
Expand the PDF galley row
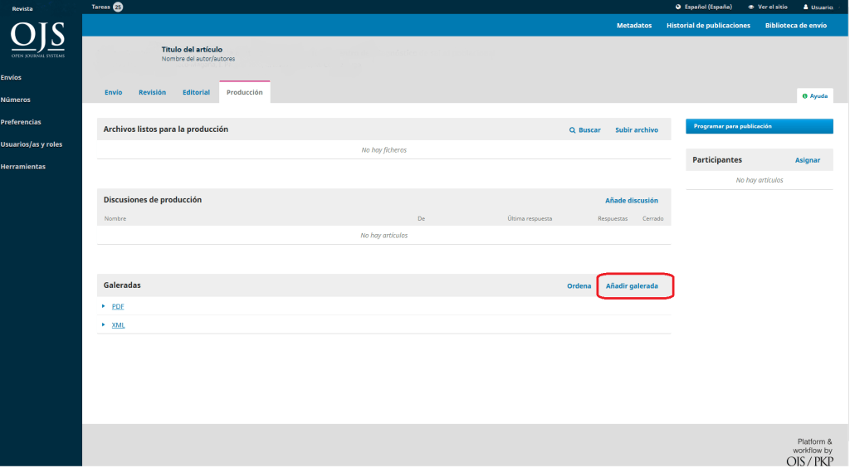pos(104,306)
